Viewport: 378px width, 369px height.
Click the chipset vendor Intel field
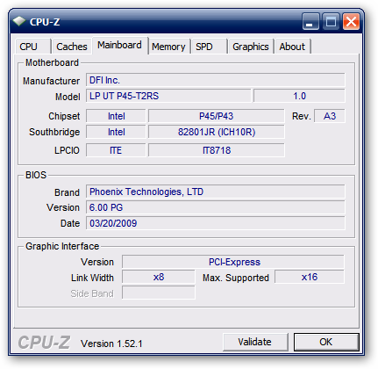tap(116, 116)
